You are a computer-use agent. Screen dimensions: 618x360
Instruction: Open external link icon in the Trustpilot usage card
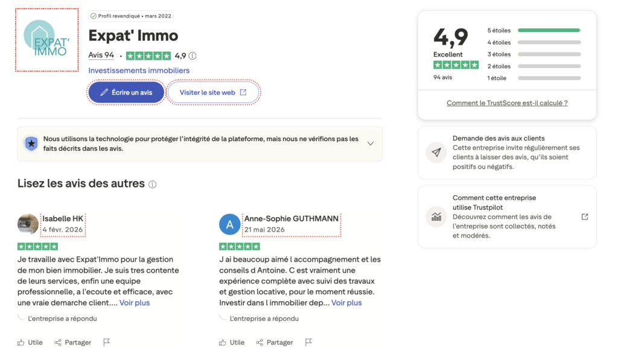point(585,216)
